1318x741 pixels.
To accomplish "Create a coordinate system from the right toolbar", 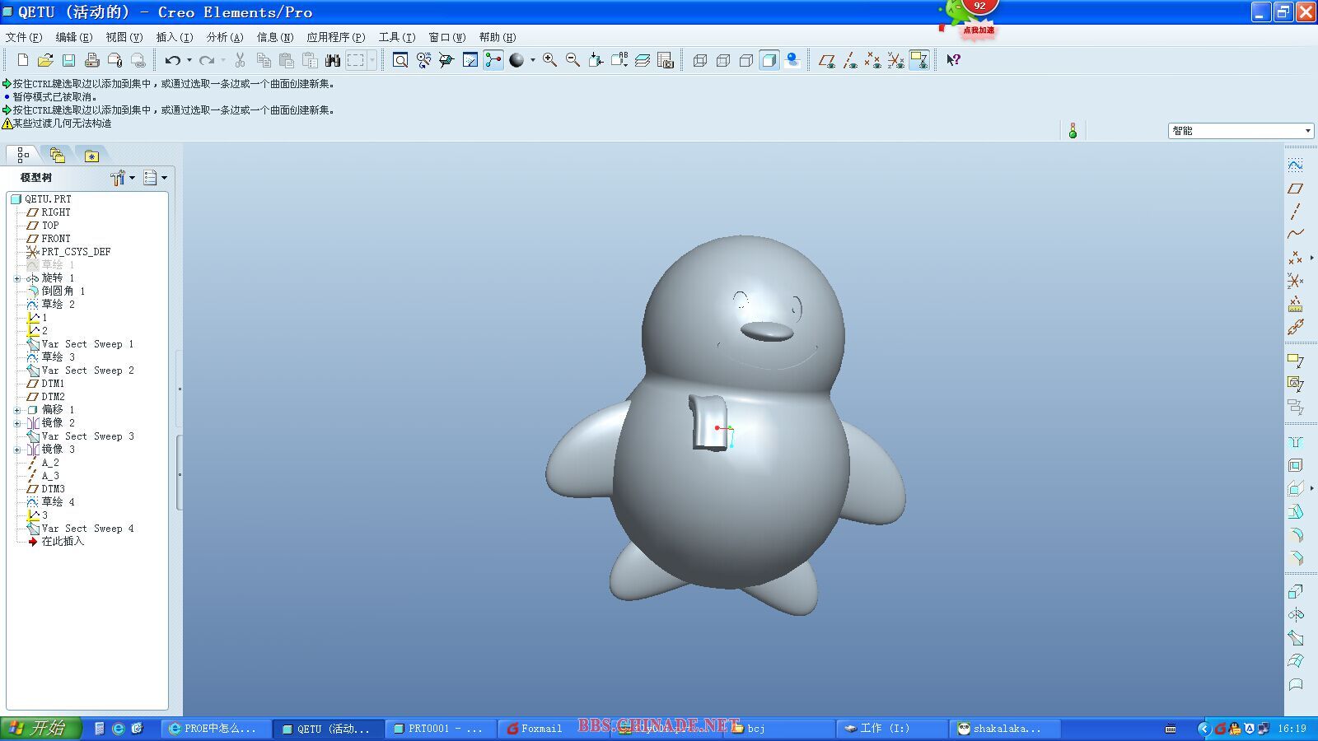I will (x=1296, y=281).
